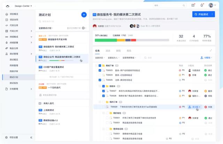Uncheck the T00025 test case checkbox
This screenshot has width=223, height=144.
click(x=100, y=80)
